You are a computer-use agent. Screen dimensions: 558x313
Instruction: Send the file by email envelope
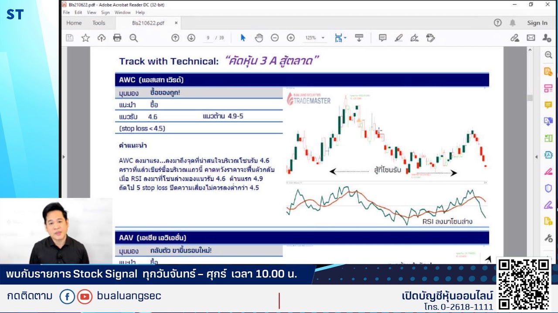click(x=531, y=38)
